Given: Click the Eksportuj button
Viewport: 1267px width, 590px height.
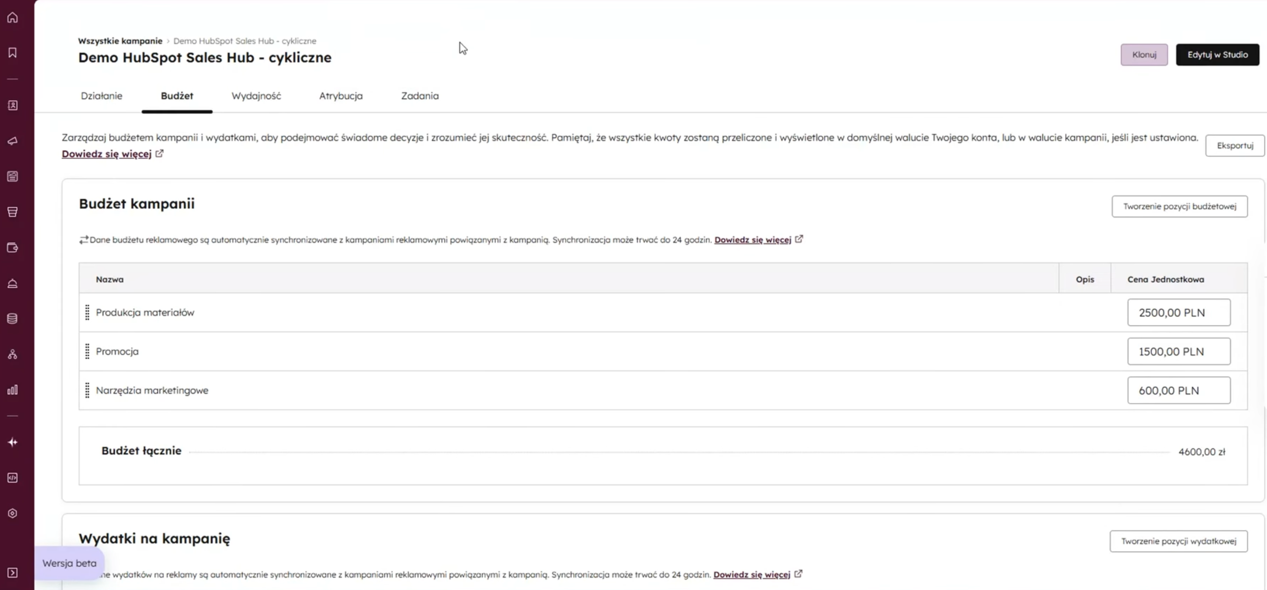Looking at the screenshot, I should click(x=1235, y=146).
